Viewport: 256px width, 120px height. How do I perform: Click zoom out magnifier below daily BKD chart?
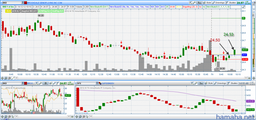click(x=10, y=117)
